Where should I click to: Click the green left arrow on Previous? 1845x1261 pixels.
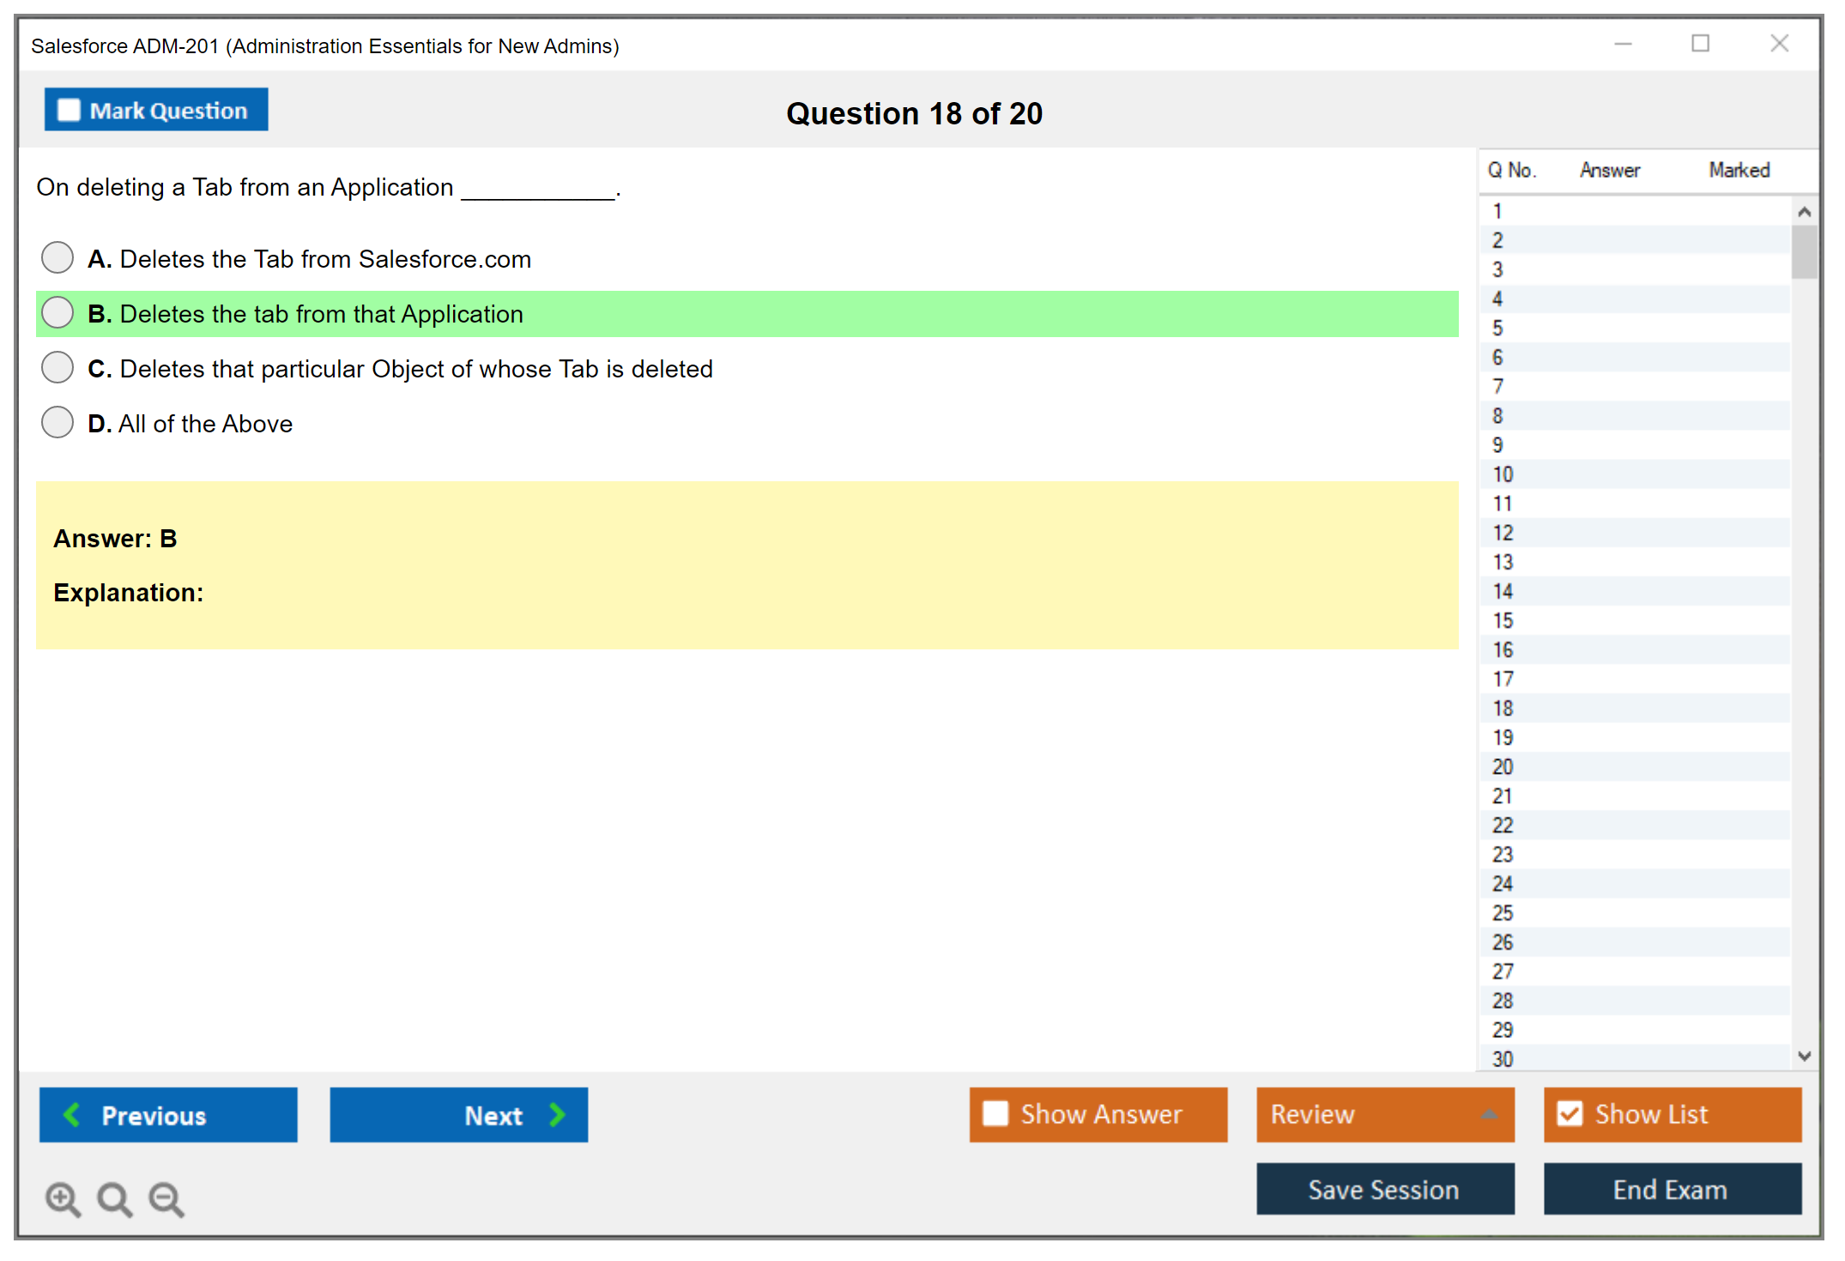(x=72, y=1114)
